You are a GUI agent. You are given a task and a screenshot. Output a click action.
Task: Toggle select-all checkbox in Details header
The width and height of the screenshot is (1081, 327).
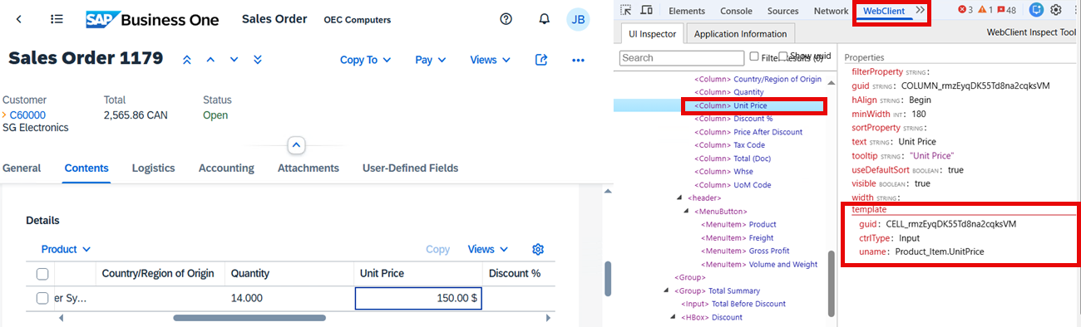(x=42, y=274)
